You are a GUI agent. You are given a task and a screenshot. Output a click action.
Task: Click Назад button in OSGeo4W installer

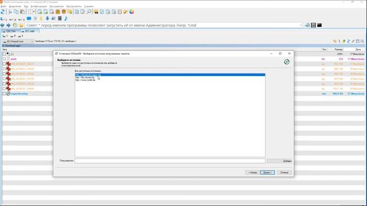[x=252, y=172]
